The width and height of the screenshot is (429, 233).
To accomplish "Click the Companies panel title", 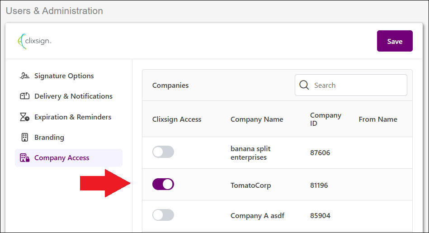I will tap(170, 86).
